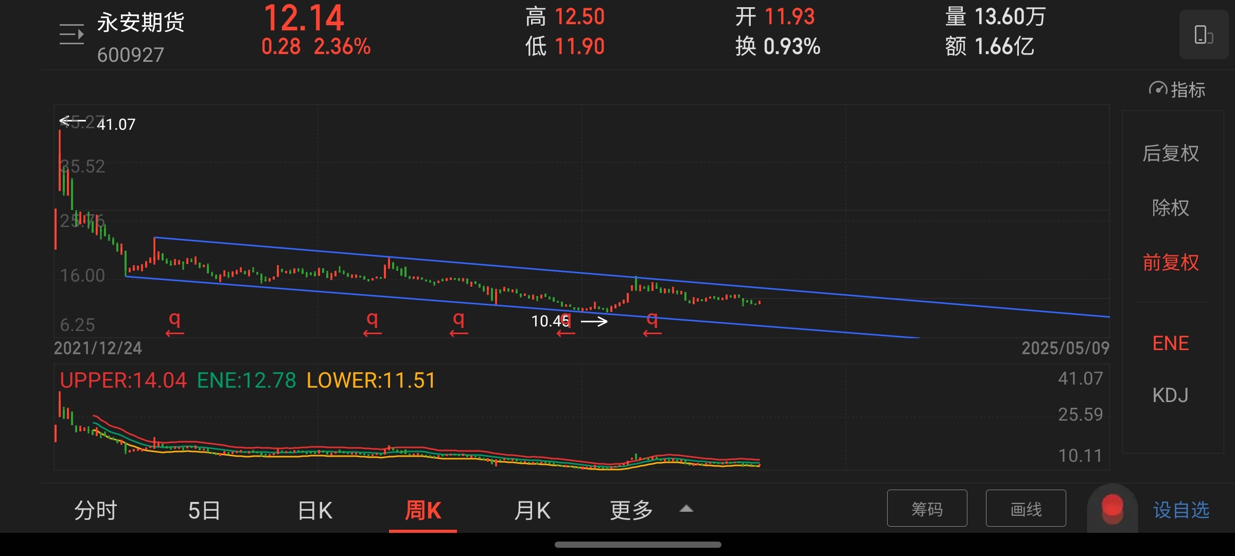
Task: Switch to 月K monthly tab
Action: click(532, 510)
